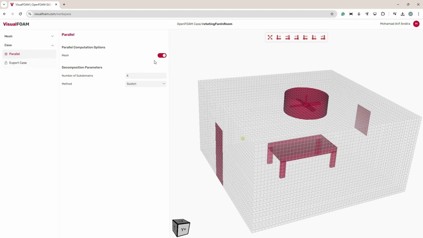Set camera to the -Y axis view
Screen dimensions: 423x238
pyautogui.click(x=296, y=37)
